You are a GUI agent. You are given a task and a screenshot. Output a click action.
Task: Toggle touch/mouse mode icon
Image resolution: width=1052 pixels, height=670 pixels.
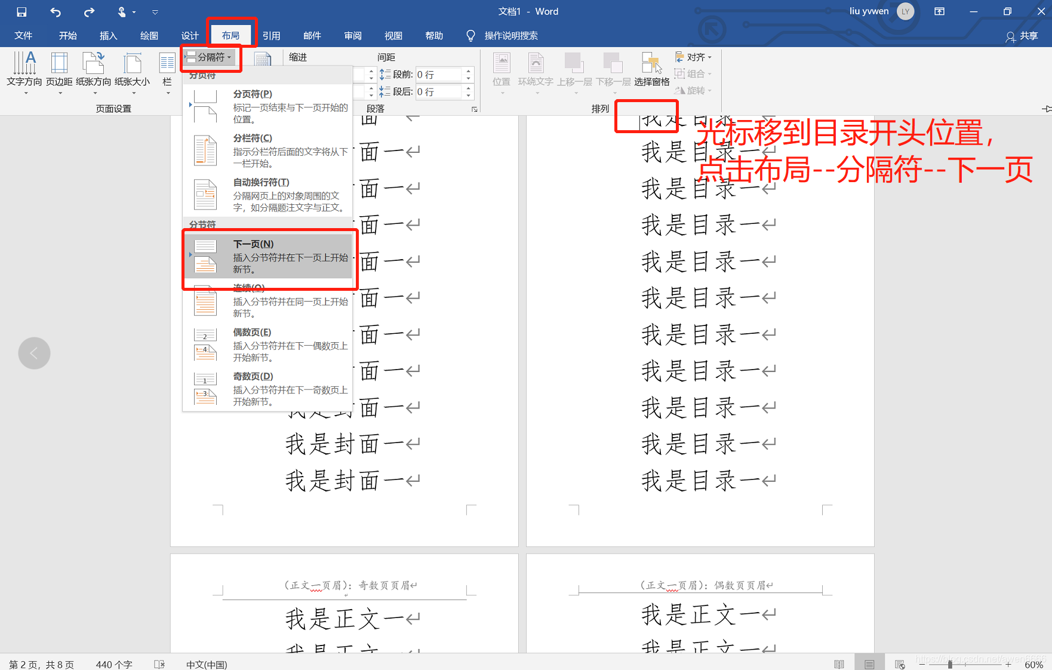(x=122, y=12)
